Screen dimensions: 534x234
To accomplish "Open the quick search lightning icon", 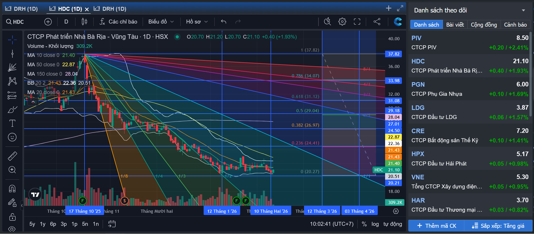I will pos(328,22).
